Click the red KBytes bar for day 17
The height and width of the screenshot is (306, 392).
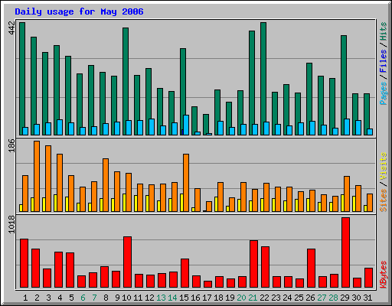pos(207,285)
